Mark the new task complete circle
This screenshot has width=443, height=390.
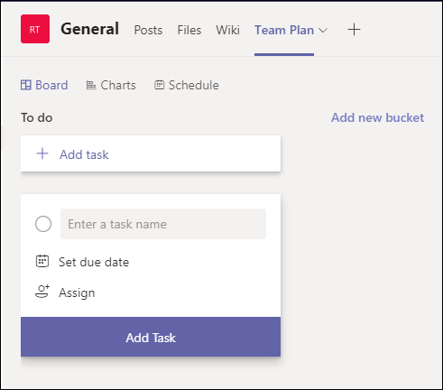[x=43, y=224]
